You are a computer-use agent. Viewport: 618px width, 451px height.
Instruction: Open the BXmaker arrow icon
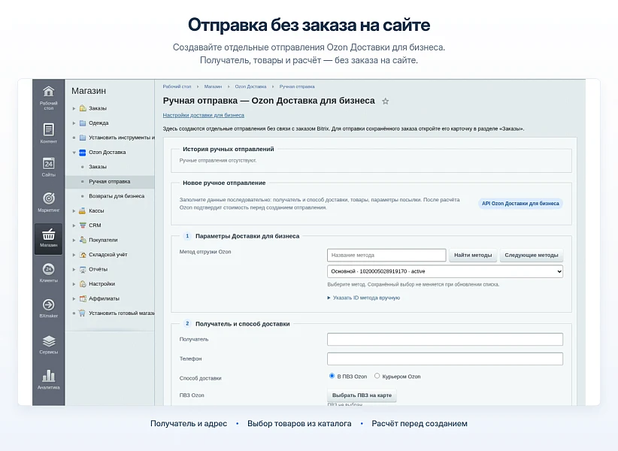48,304
